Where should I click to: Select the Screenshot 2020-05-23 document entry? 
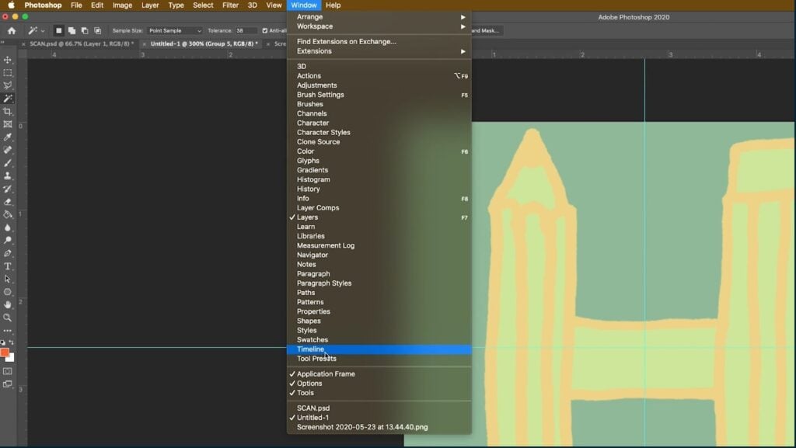click(379, 427)
